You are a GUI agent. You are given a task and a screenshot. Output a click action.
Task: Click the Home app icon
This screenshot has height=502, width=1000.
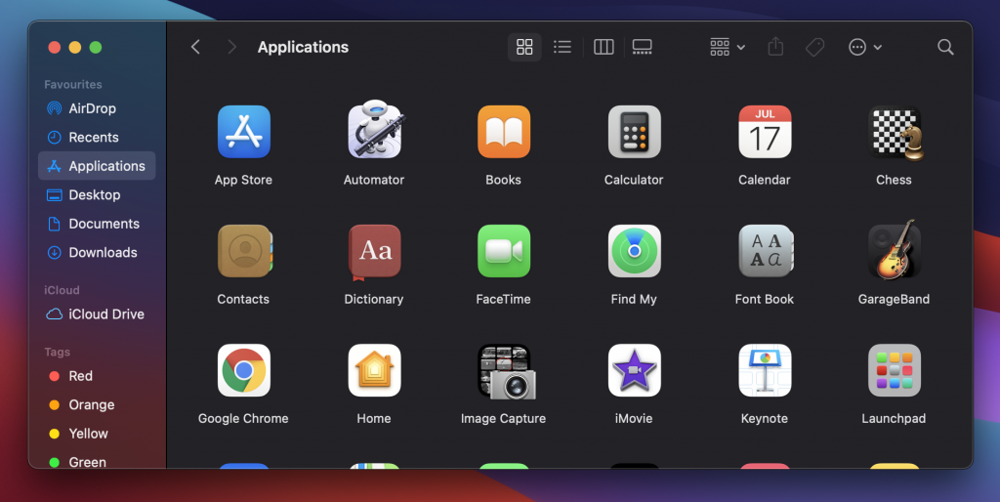pos(374,370)
